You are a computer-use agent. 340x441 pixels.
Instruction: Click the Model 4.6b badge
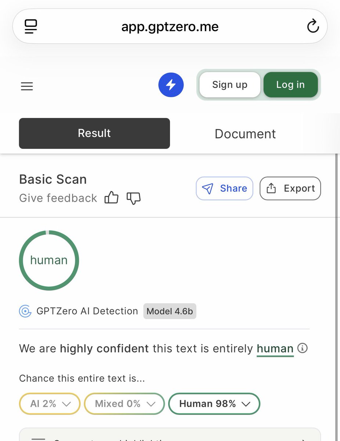(170, 311)
